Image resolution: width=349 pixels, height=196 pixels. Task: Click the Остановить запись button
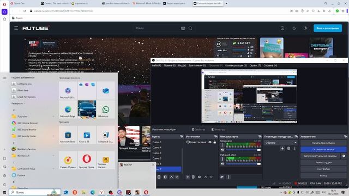(323, 149)
